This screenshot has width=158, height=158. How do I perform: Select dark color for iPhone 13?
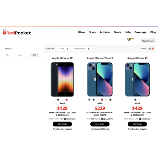tap(135, 100)
